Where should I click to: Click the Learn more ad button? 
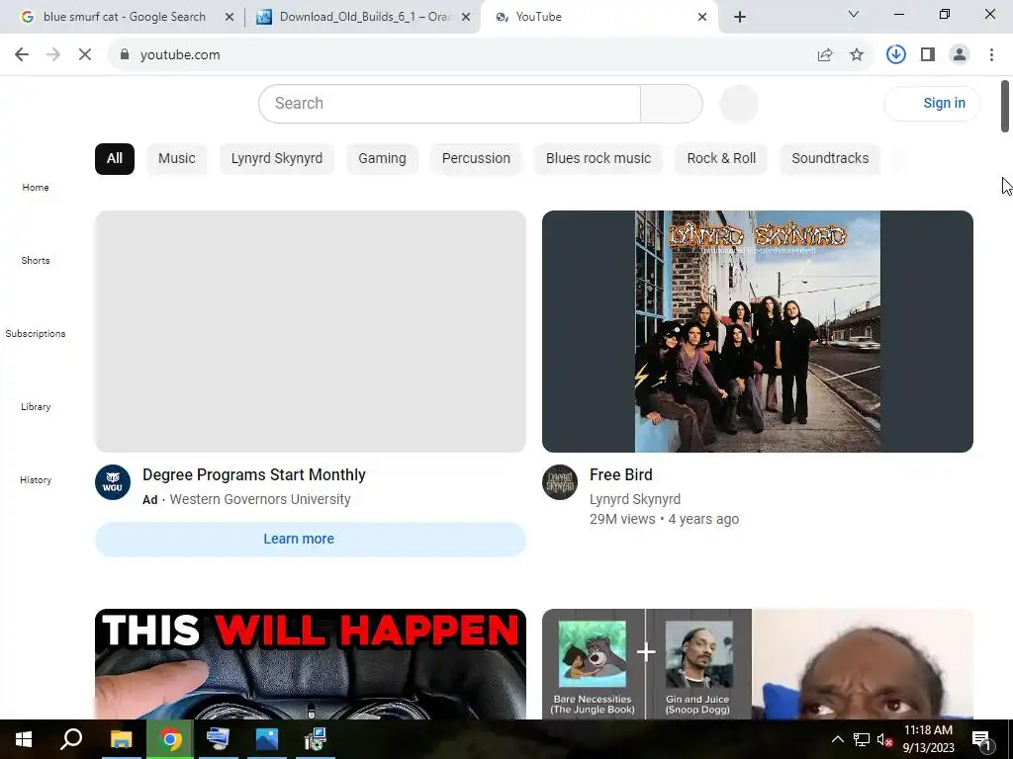[311, 540]
